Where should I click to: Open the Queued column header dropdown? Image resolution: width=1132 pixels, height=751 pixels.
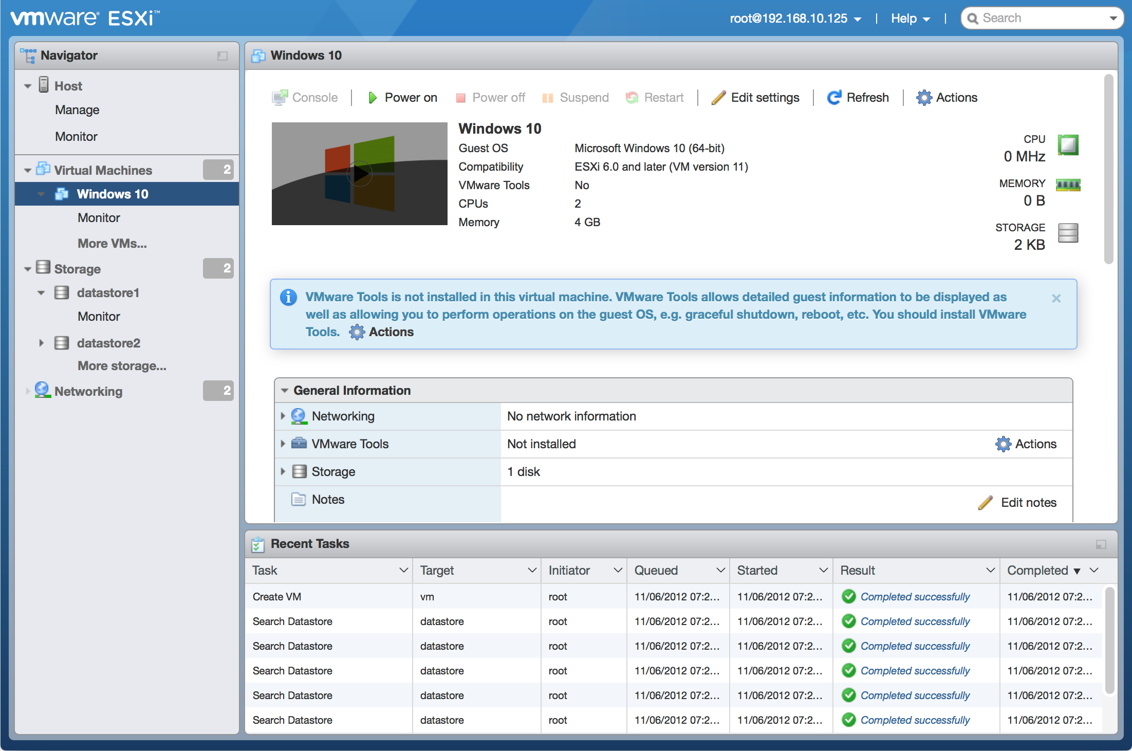(x=721, y=571)
